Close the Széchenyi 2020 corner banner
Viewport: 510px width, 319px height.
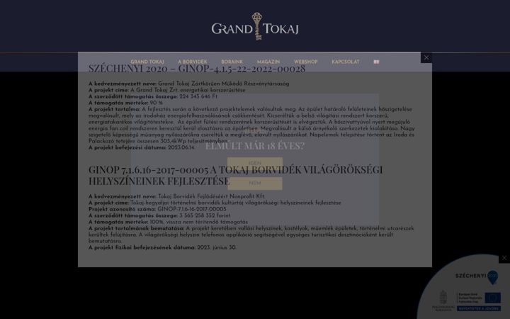[x=504, y=258]
